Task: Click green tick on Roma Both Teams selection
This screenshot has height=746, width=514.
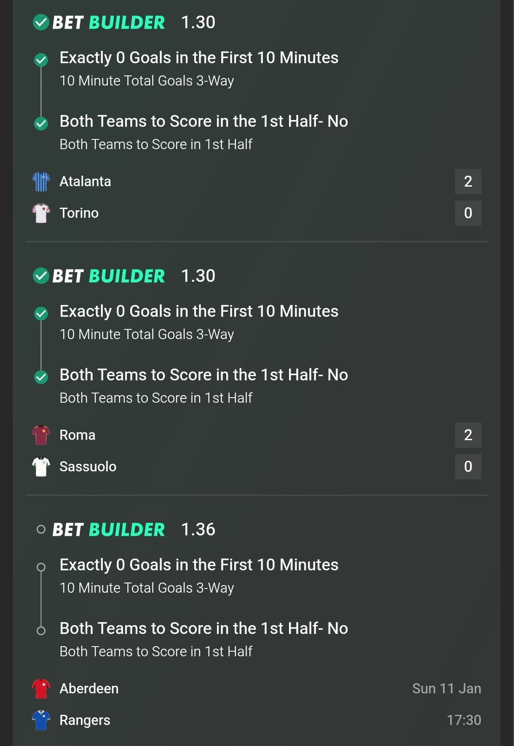Action: point(41,377)
